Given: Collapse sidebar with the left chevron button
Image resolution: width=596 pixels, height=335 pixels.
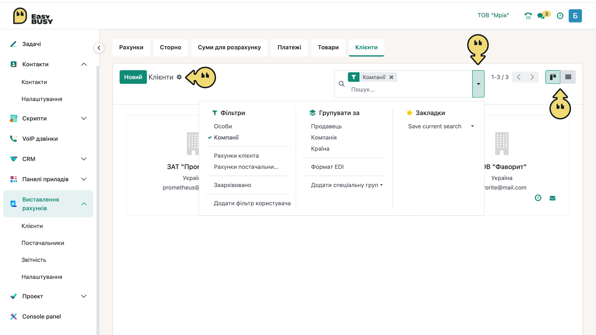Looking at the screenshot, I should 99,48.
